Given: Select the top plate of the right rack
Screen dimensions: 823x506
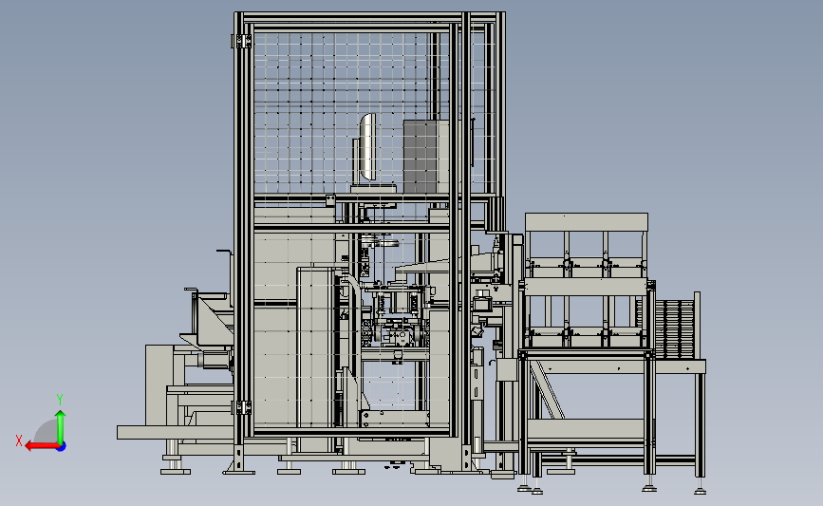Looking at the screenshot, I should point(587,222).
